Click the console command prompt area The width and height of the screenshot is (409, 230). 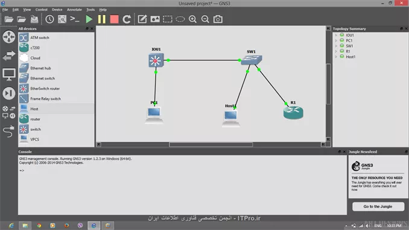[182, 185]
